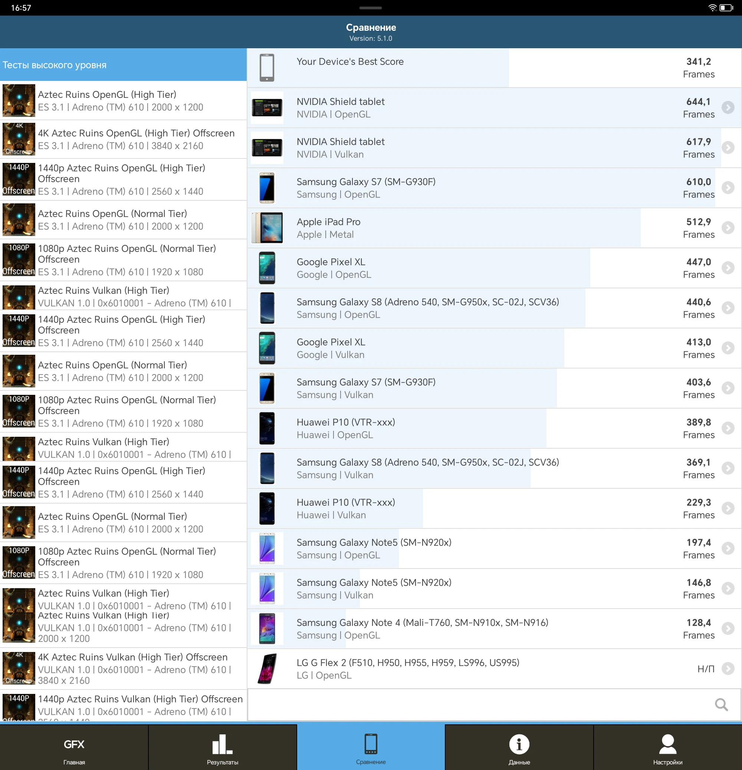742x770 pixels.
Task: Click Google Pixel XL OpenGL device image
Action: tap(267, 268)
